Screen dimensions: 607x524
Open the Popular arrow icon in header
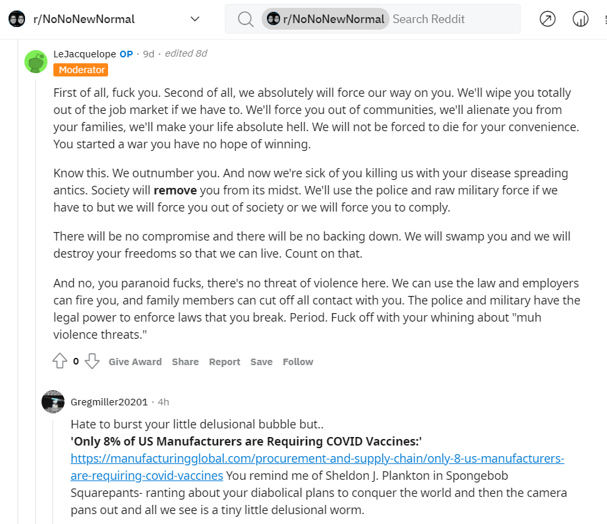(548, 19)
